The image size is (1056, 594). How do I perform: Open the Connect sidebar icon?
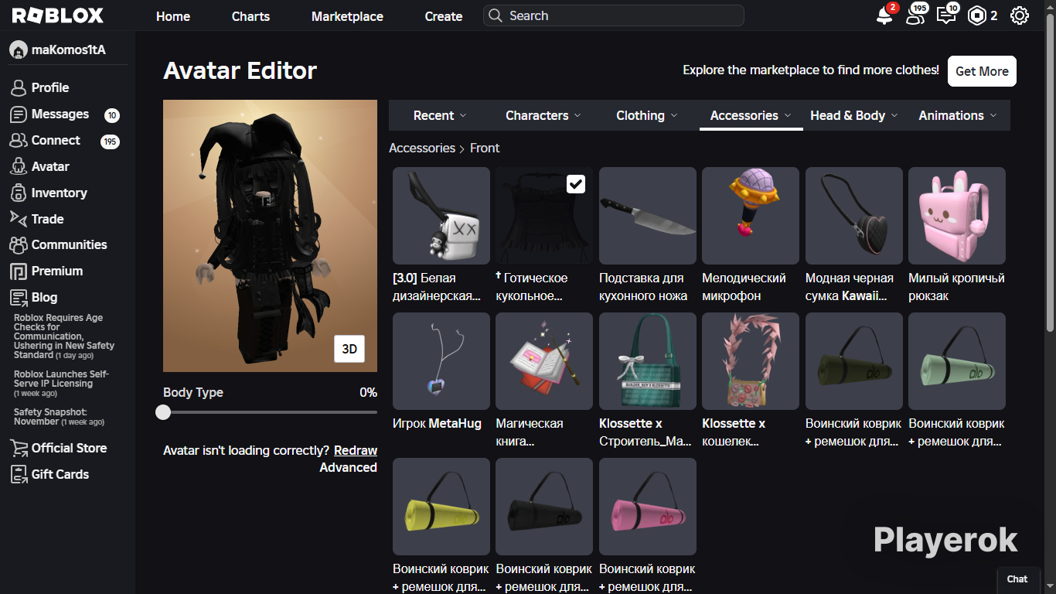tap(19, 141)
